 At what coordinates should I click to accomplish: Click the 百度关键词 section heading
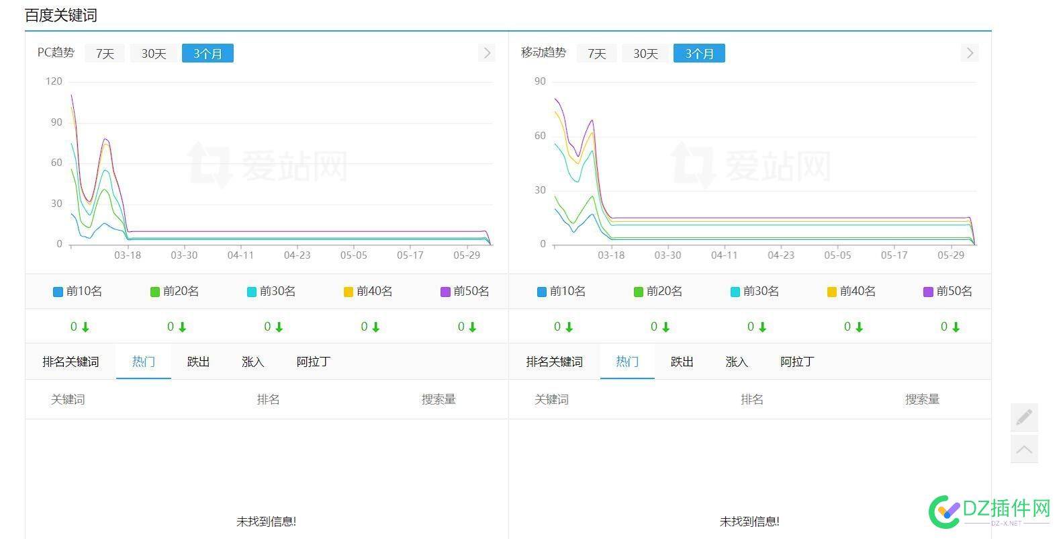pos(61,15)
